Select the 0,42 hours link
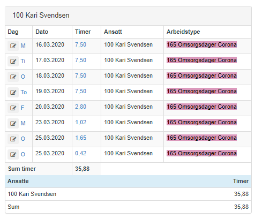255x219 pixels. (80, 153)
